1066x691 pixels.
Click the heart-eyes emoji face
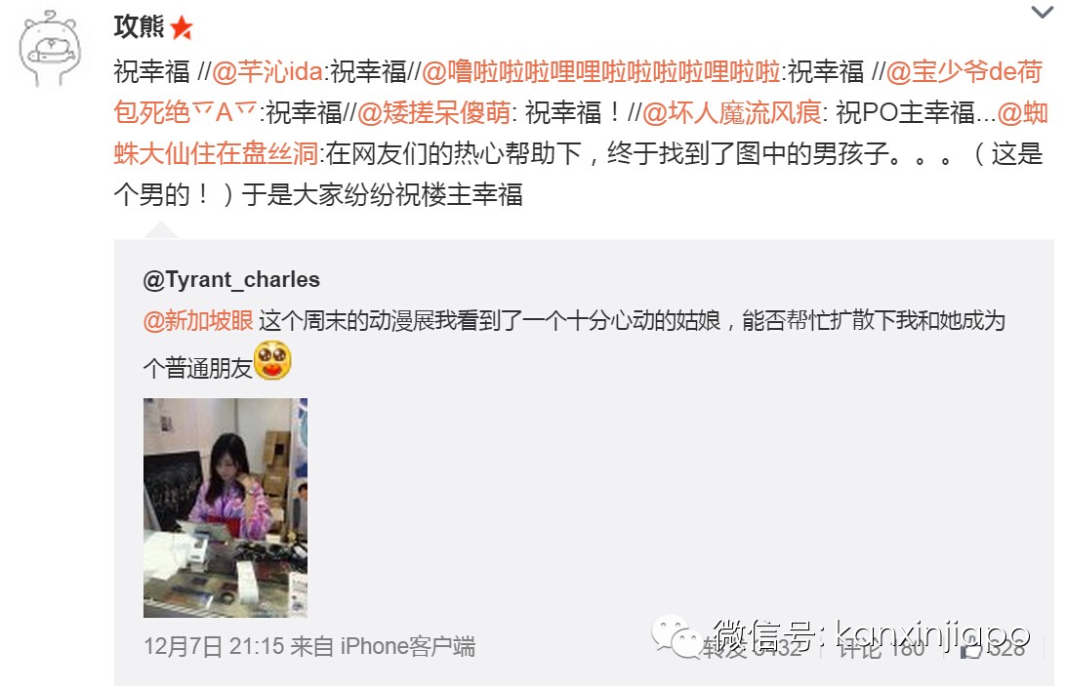(x=272, y=360)
